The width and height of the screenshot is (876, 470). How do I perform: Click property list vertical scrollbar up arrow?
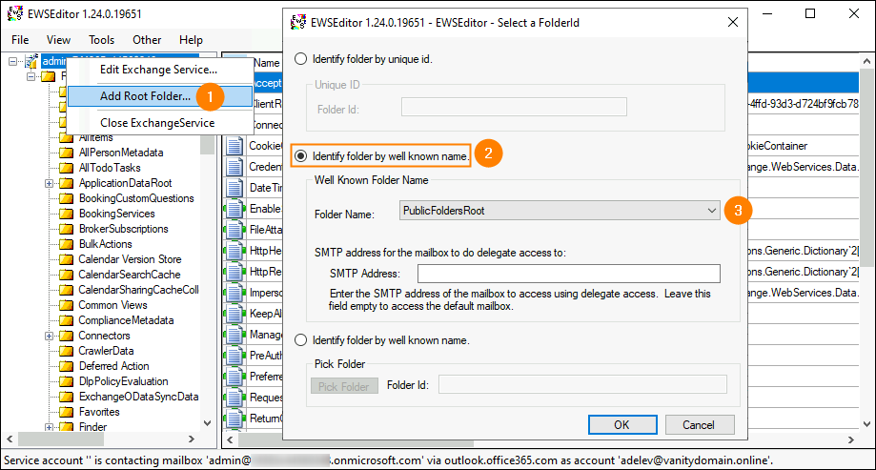tap(866, 61)
